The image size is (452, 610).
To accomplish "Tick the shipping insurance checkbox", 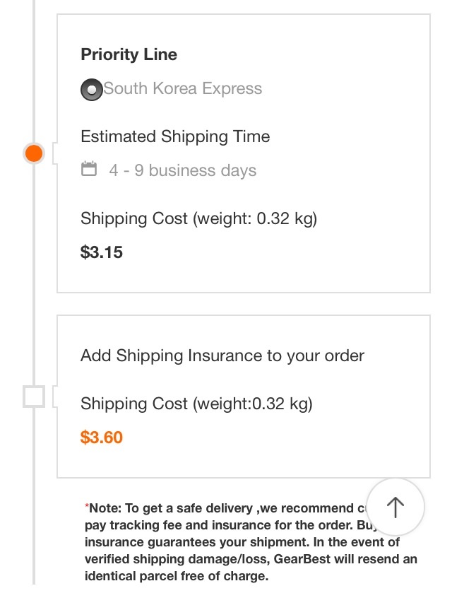I will (x=34, y=397).
